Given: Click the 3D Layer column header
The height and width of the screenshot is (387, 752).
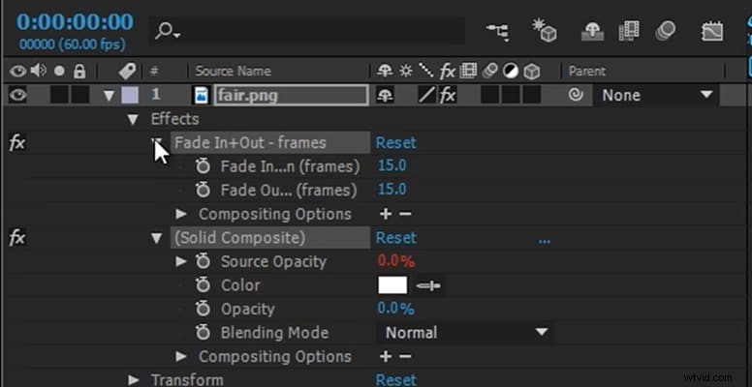Looking at the screenshot, I should tap(531, 72).
